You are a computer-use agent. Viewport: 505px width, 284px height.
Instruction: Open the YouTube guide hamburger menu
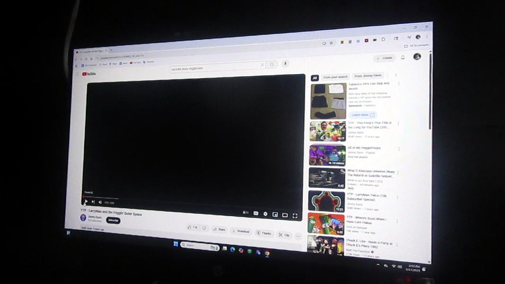tap(77, 74)
